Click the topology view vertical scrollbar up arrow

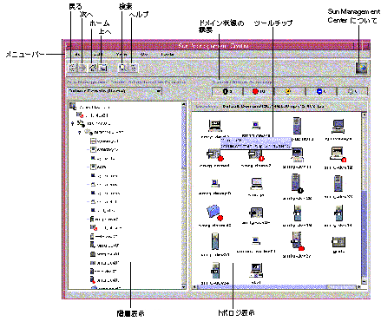(x=365, y=115)
